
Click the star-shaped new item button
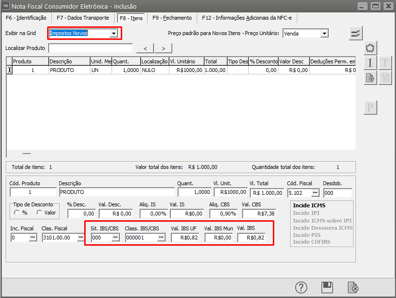point(370,48)
